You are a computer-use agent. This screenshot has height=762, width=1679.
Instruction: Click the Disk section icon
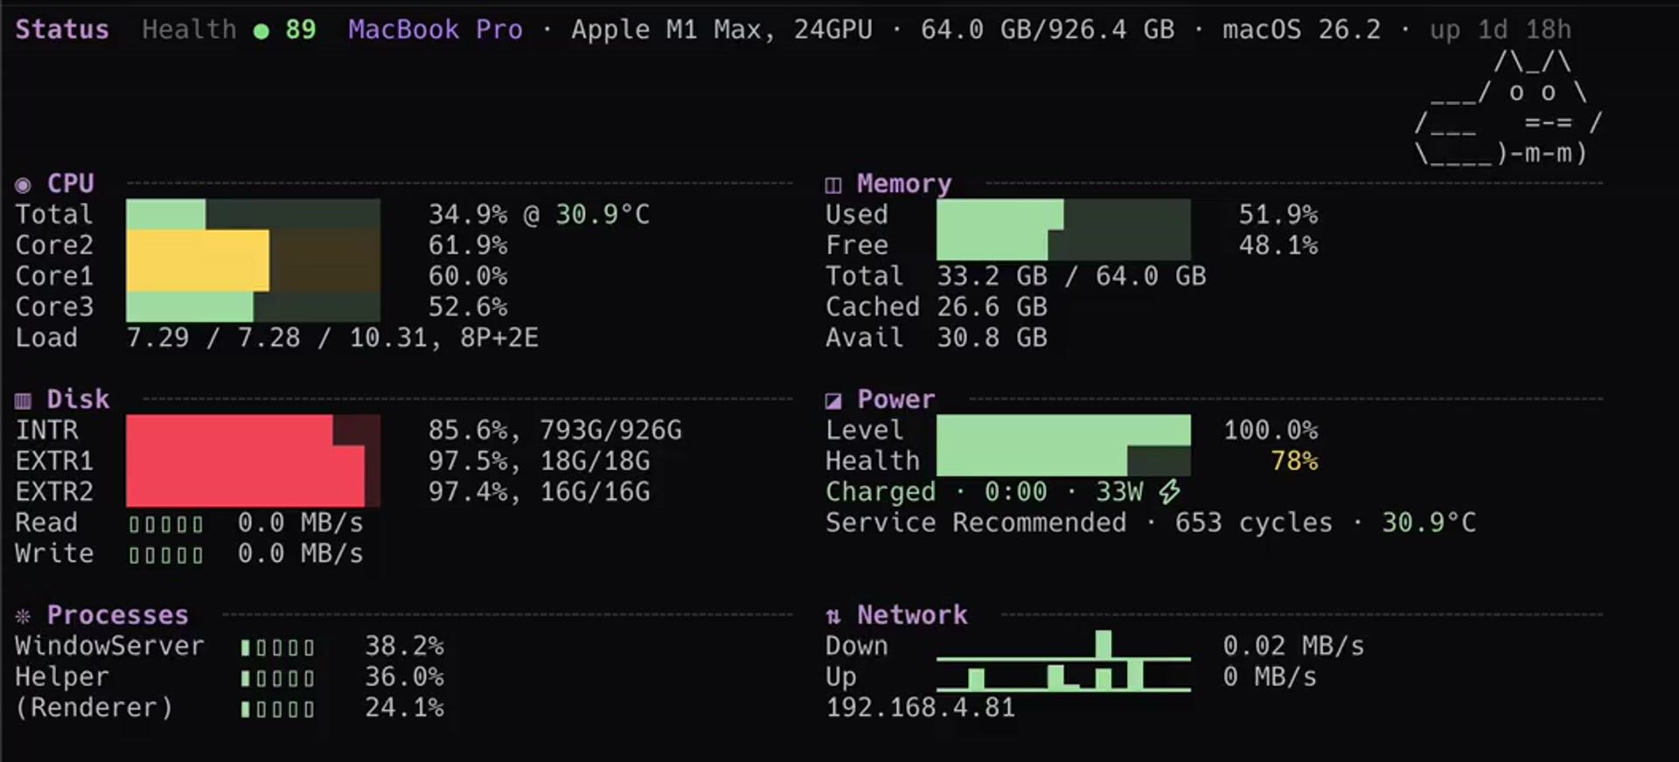23,401
